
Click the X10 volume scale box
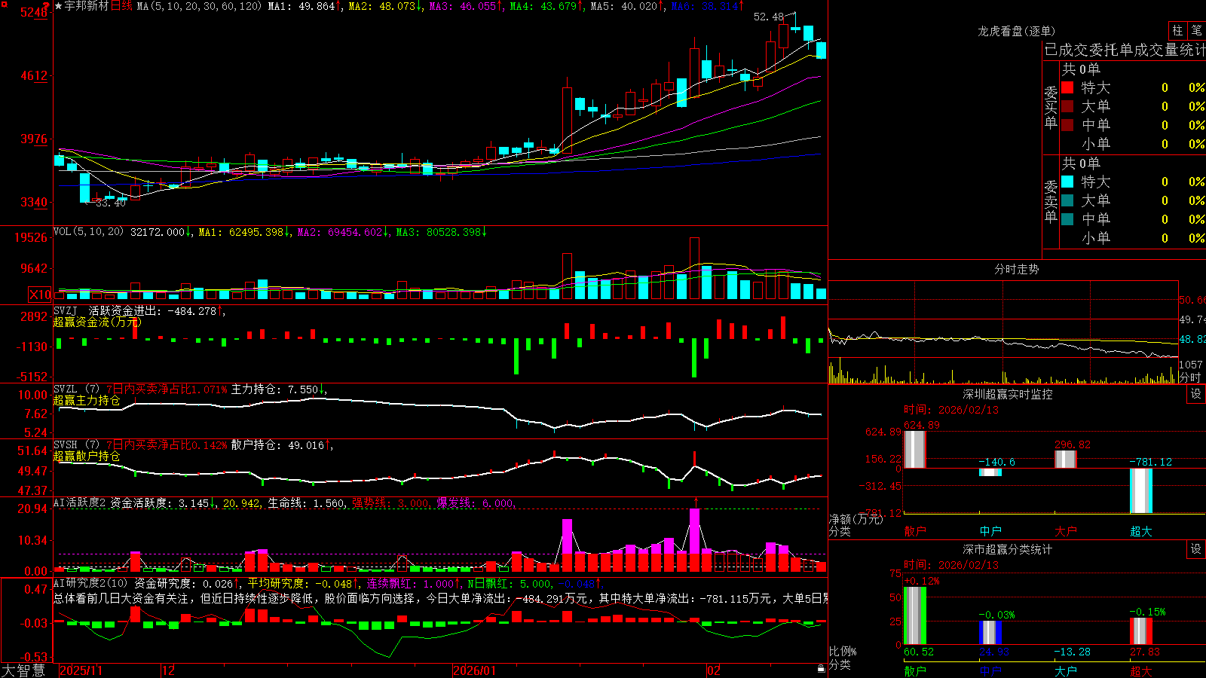pyautogui.click(x=41, y=295)
